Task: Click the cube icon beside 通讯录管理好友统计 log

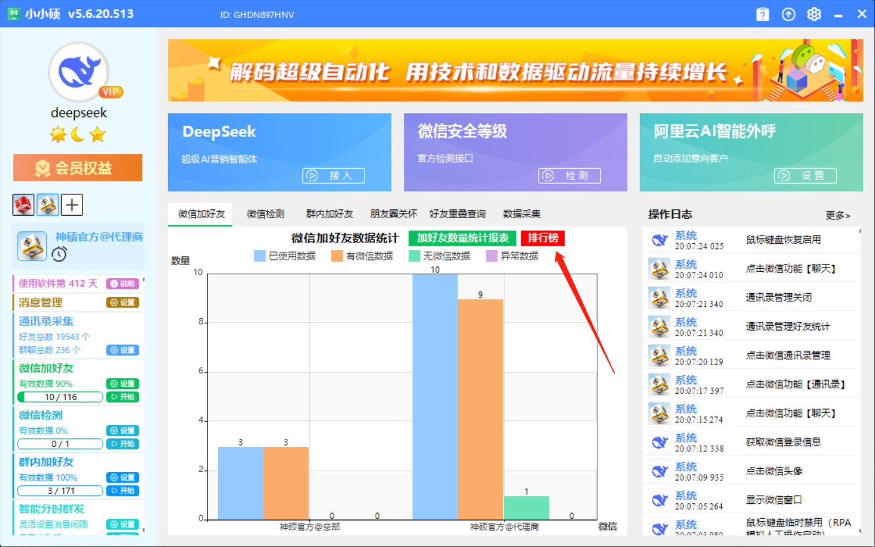Action: (659, 326)
